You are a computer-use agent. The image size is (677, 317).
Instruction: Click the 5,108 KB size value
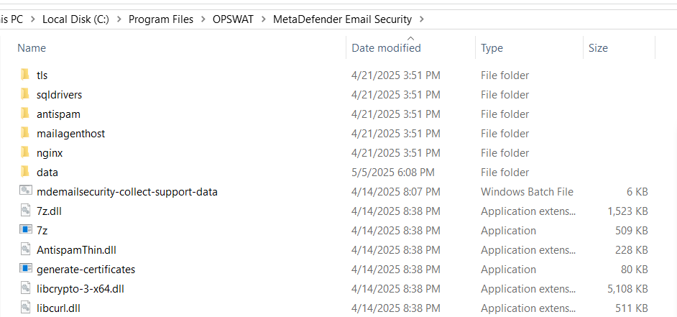(x=627, y=289)
